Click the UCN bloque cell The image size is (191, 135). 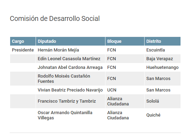112,90
